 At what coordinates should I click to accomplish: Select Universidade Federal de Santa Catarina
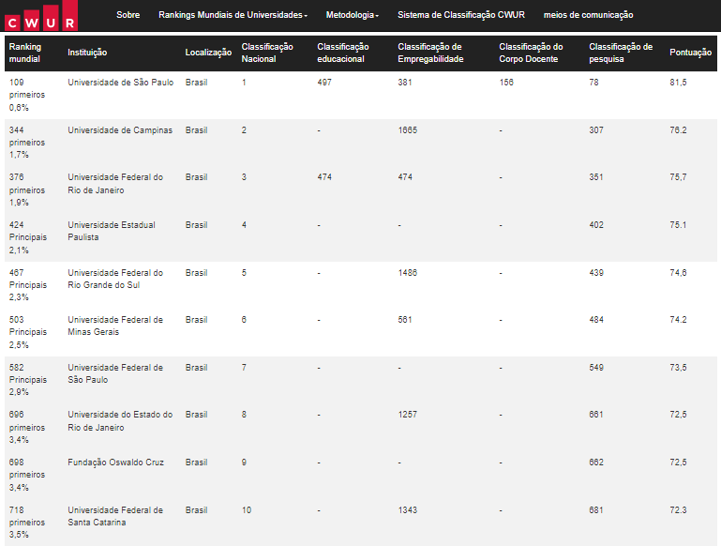click(x=115, y=516)
